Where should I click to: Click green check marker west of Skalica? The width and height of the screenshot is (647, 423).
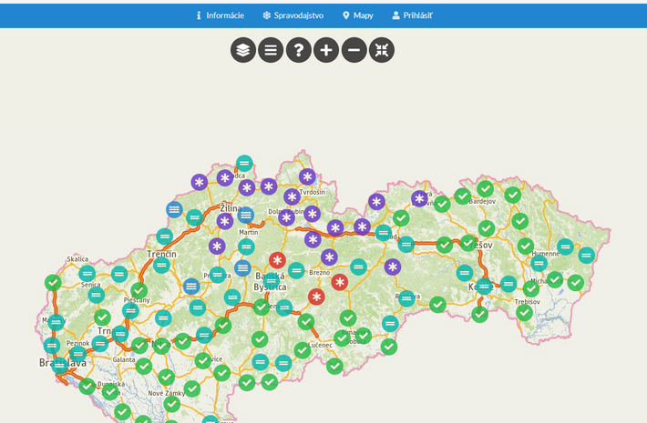coord(53,283)
